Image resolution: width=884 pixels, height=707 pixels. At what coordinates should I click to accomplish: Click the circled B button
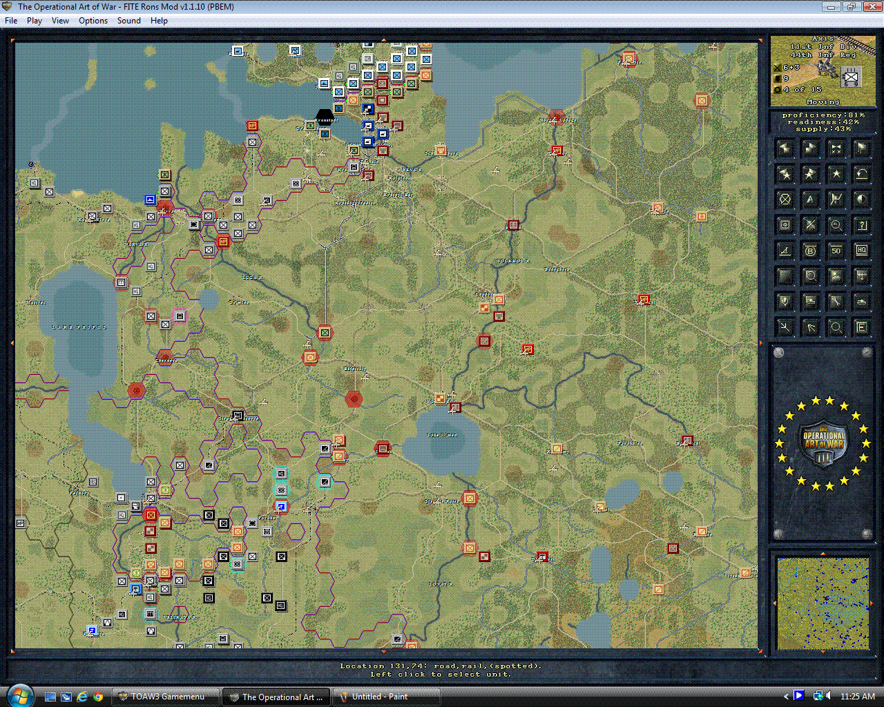810,251
